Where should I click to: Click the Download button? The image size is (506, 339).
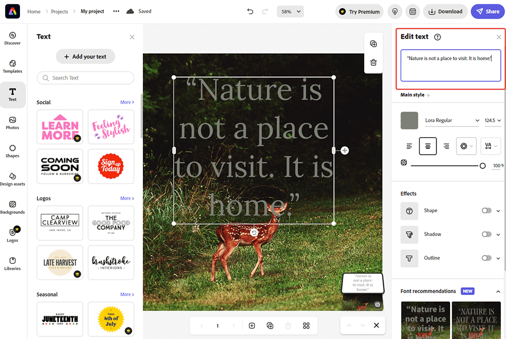(445, 12)
